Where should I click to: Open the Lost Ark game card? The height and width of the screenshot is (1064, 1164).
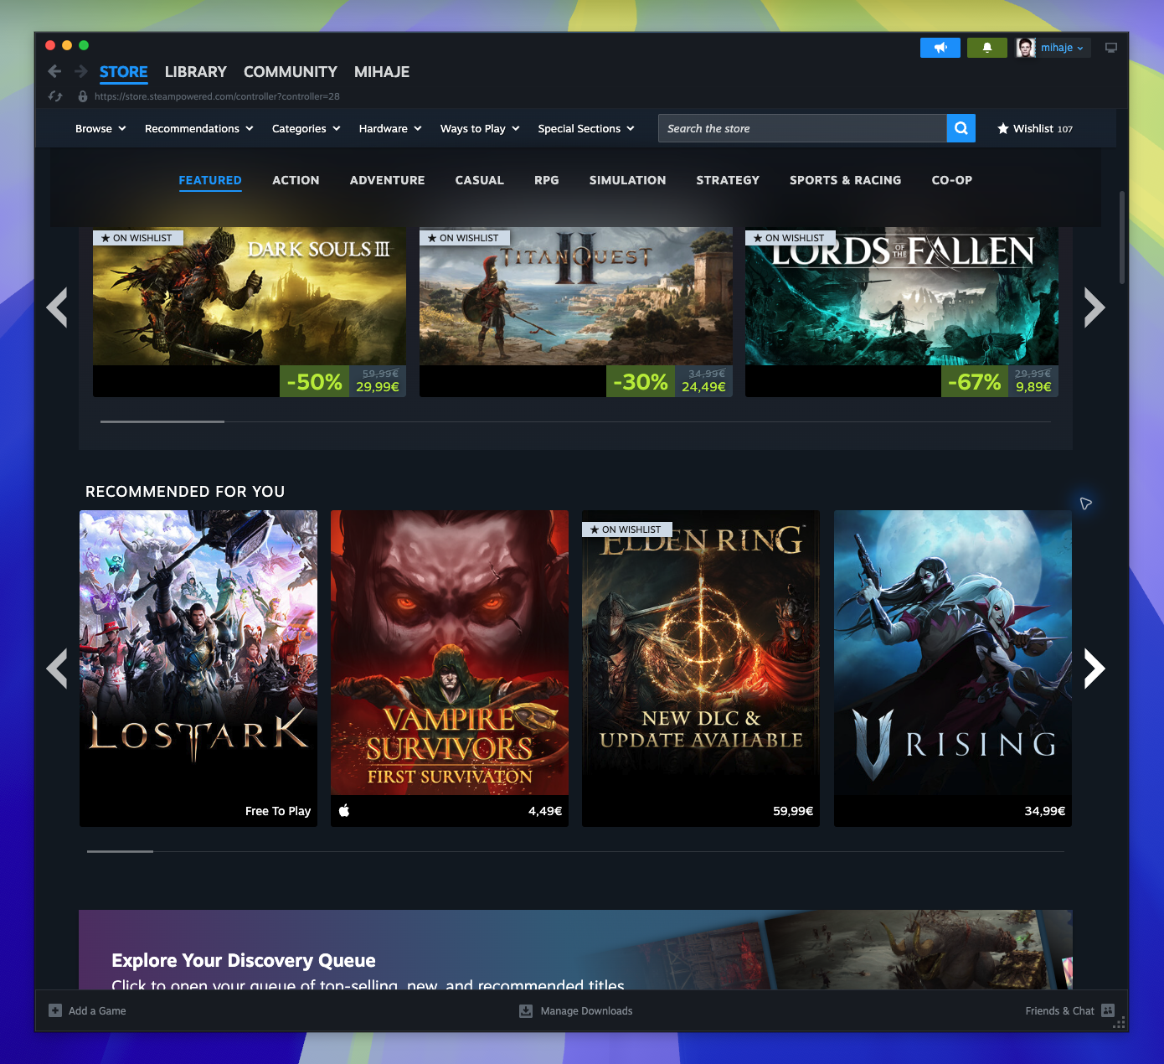198,669
